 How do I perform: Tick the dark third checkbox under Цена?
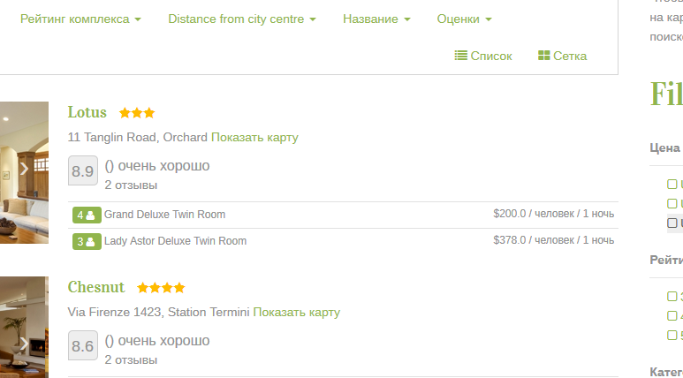coord(672,223)
